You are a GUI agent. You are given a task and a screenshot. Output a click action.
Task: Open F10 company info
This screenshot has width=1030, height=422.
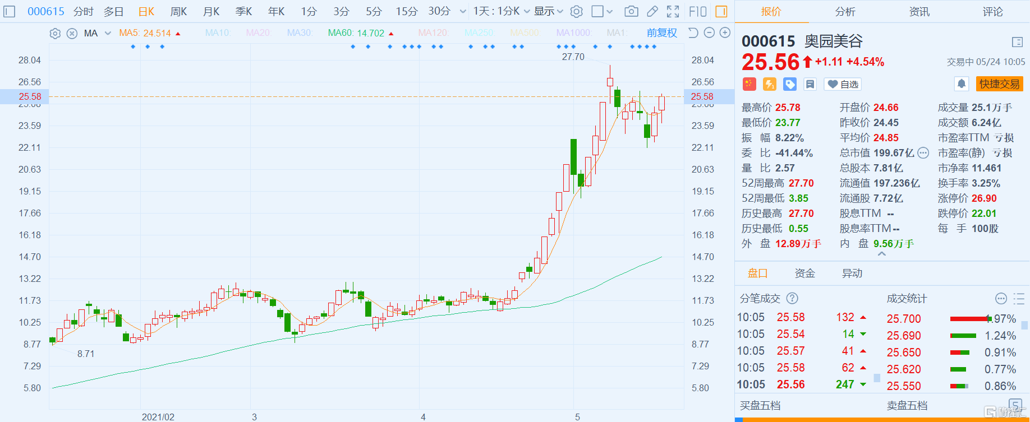click(698, 11)
